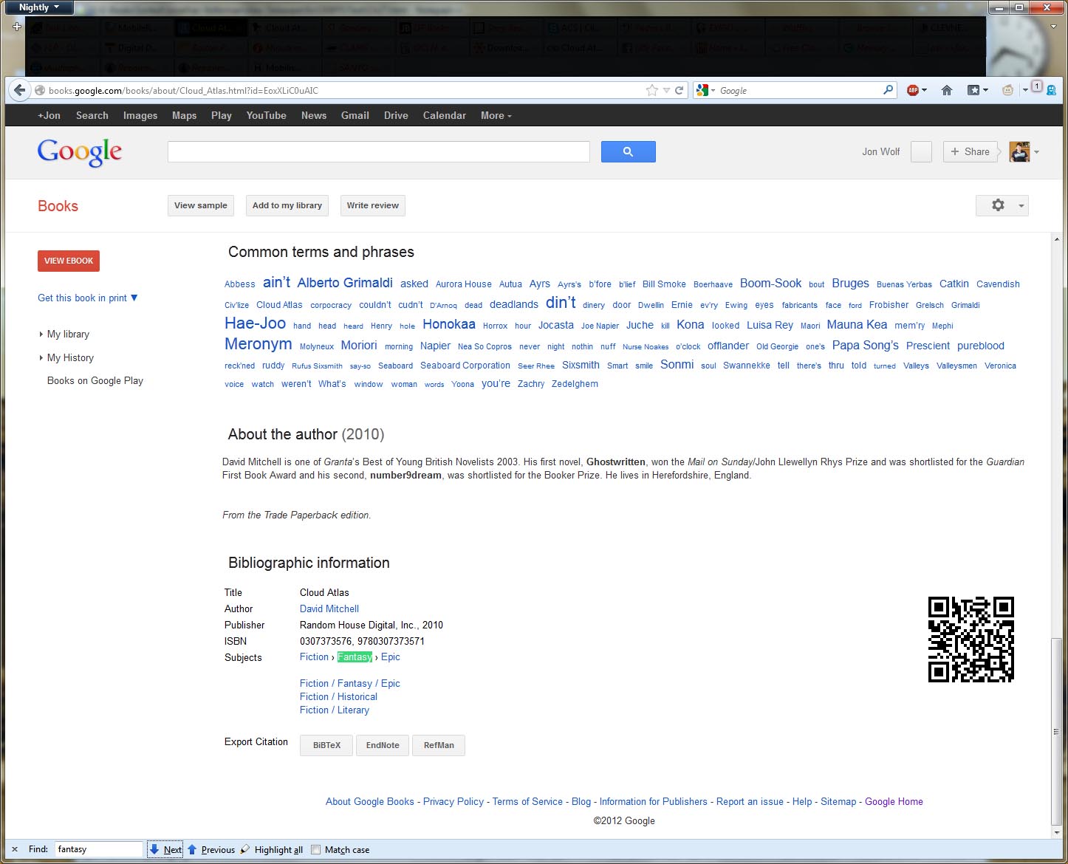Screen dimensions: 1068x864
Task: Choose search engine via Google icon dropdown
Action: [705, 90]
